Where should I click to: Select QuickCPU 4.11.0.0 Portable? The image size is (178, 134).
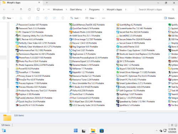30,105
